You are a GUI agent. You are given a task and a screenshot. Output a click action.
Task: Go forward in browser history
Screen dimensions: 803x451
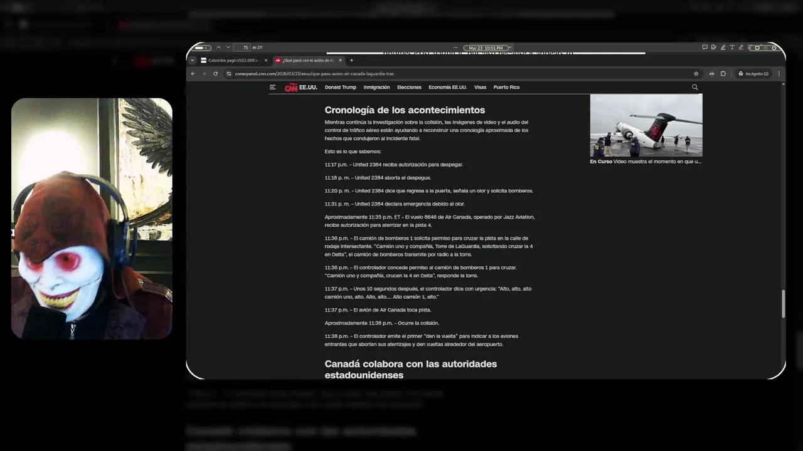[x=204, y=73]
